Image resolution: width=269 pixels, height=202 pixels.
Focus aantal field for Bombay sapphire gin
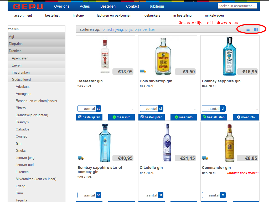click(211, 109)
